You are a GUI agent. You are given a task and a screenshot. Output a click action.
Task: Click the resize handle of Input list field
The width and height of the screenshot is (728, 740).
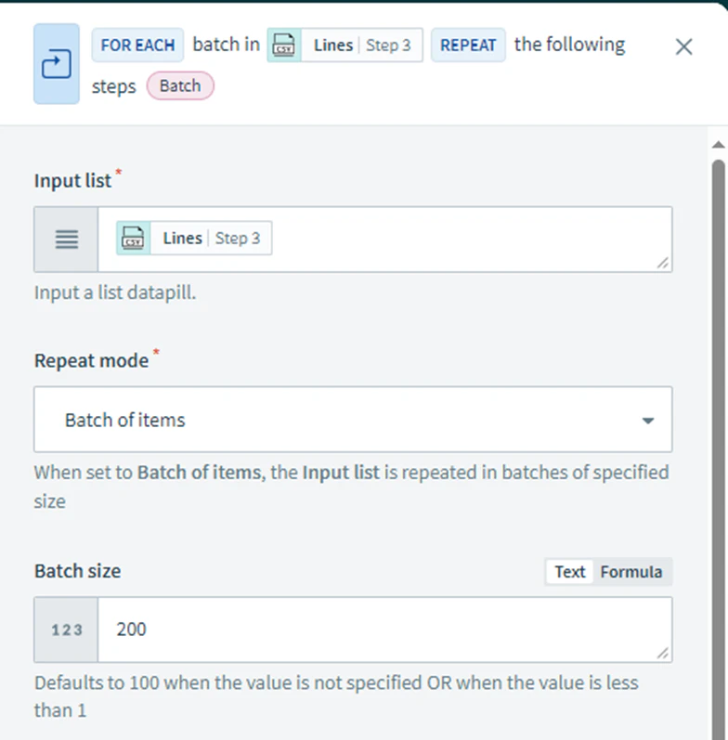tap(663, 263)
